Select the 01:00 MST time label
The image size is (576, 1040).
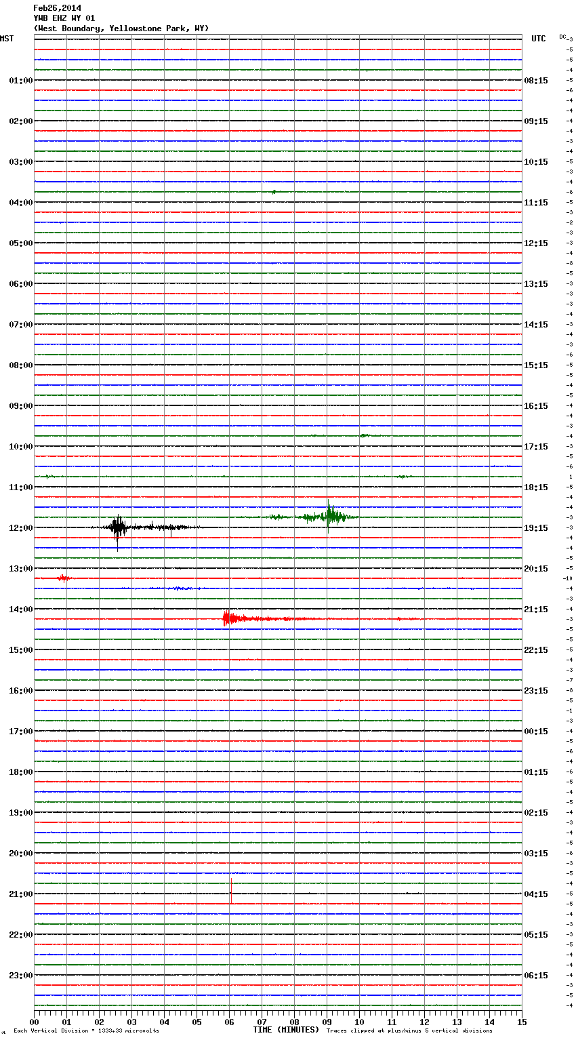pyautogui.click(x=21, y=81)
